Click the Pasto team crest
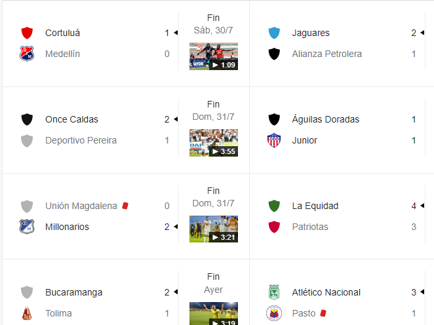This screenshot has height=325, width=434. 274,313
